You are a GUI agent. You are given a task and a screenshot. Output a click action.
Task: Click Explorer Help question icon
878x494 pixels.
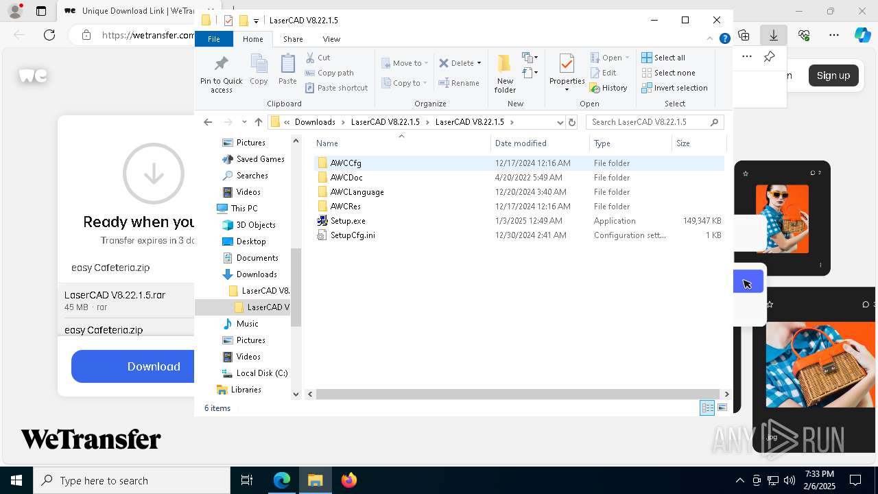coord(724,39)
